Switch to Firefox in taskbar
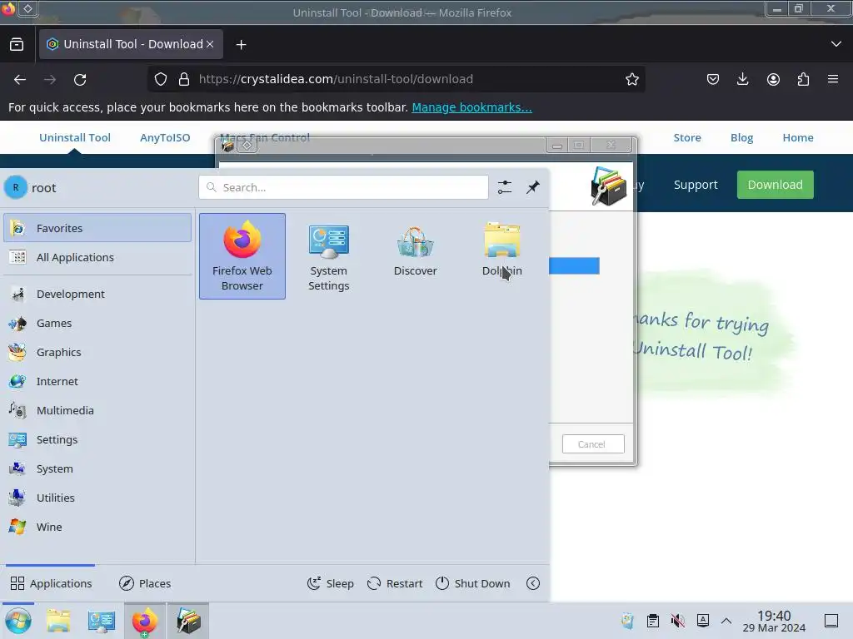Screen dimensions: 853x639 pyautogui.click(x=145, y=621)
